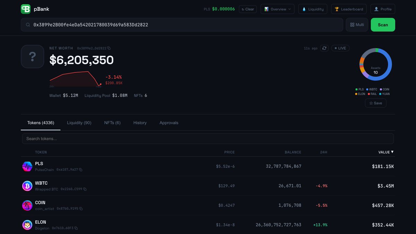416x234 pixels.
Task: Copy the WBTC contract address
Action: 85,189
